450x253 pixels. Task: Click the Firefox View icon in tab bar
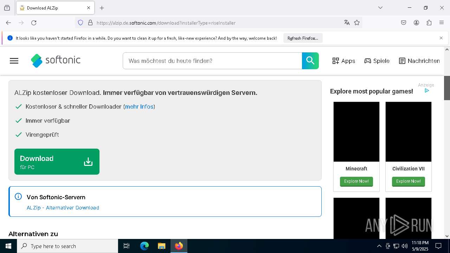pos(7,8)
